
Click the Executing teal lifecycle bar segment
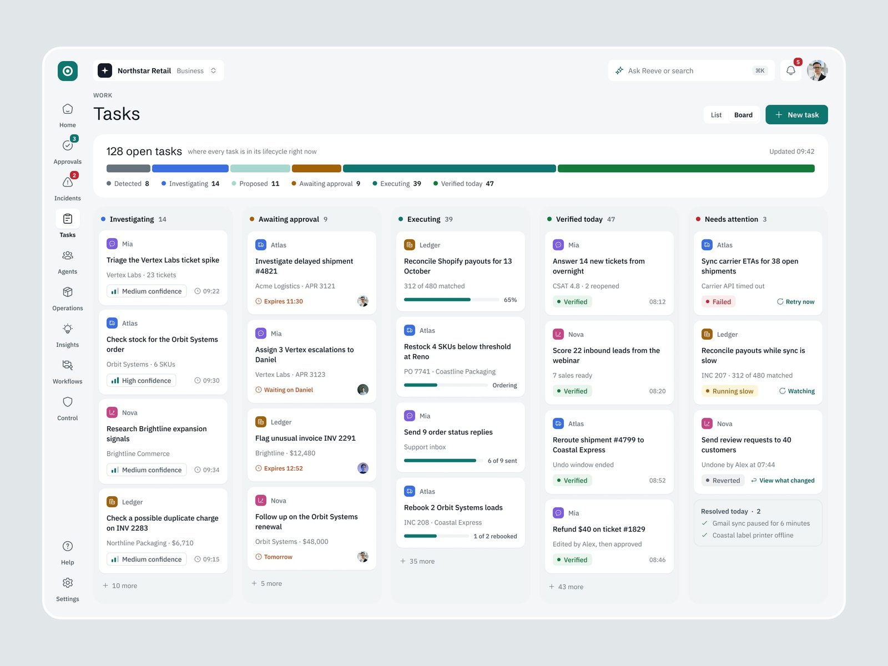point(450,168)
